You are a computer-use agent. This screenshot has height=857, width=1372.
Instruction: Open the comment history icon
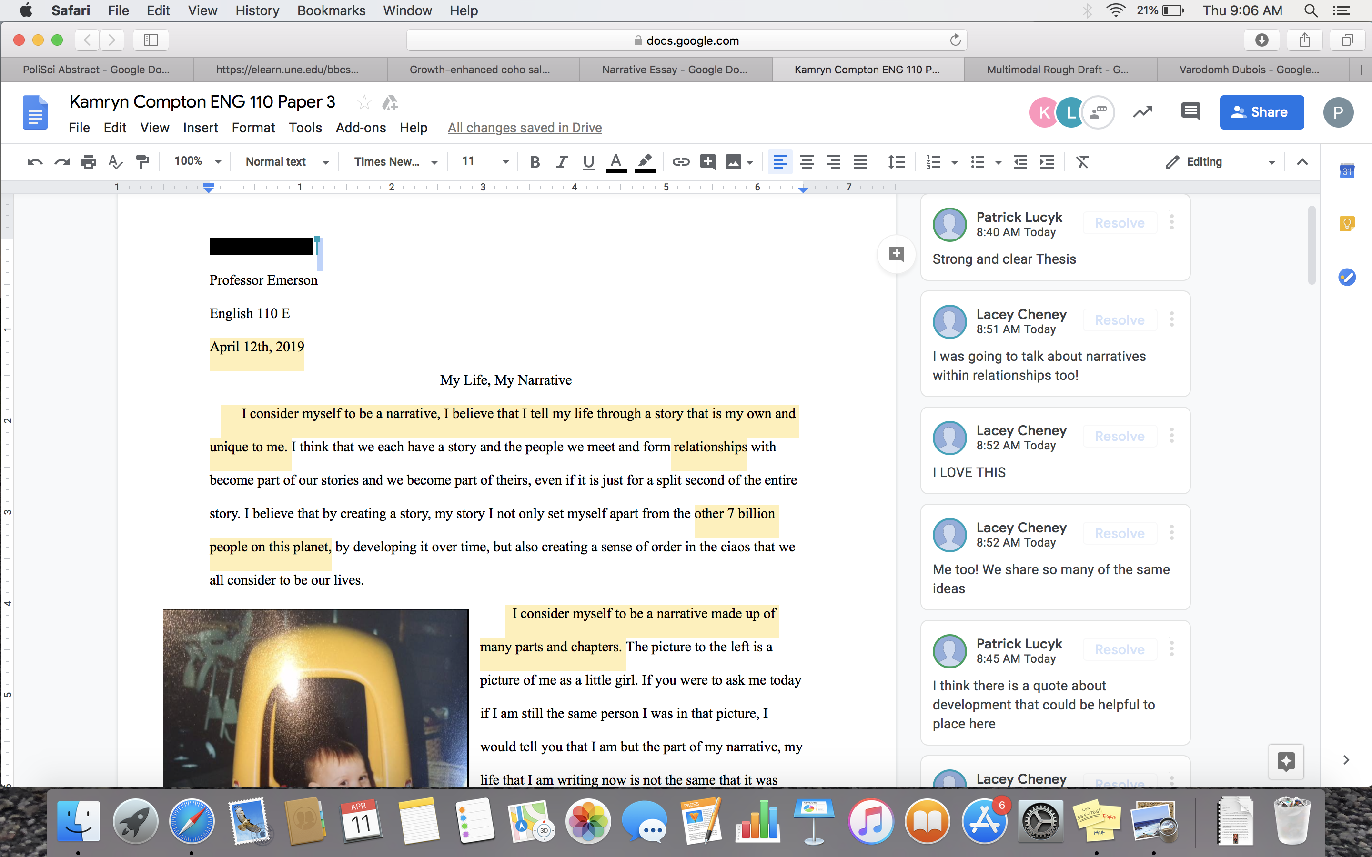[x=1190, y=112]
